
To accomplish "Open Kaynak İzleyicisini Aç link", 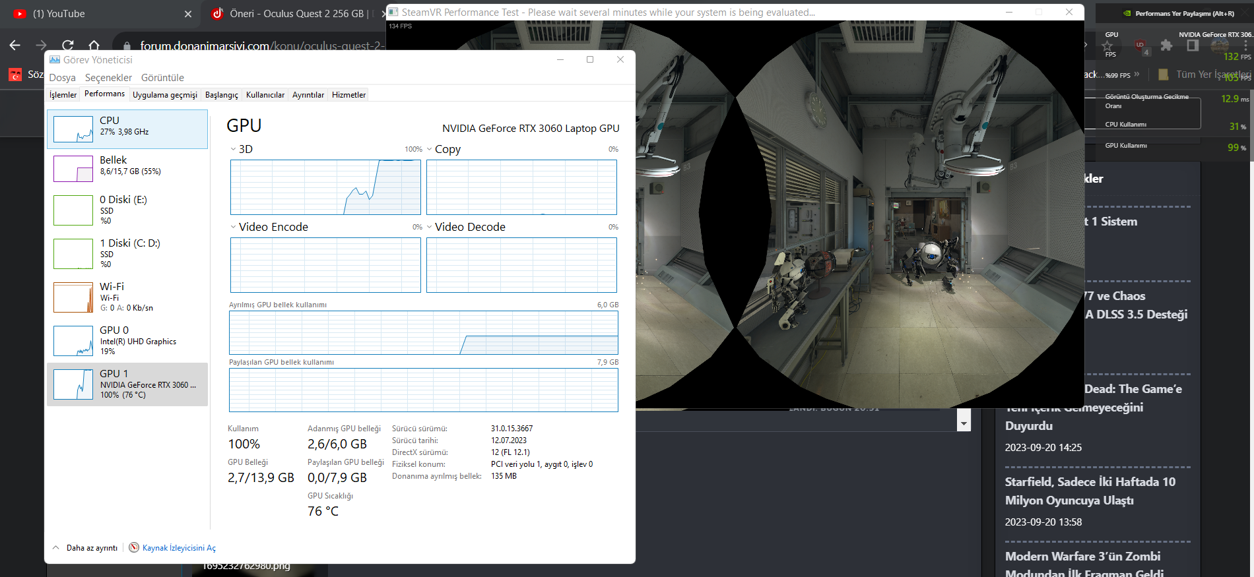I will [x=179, y=548].
